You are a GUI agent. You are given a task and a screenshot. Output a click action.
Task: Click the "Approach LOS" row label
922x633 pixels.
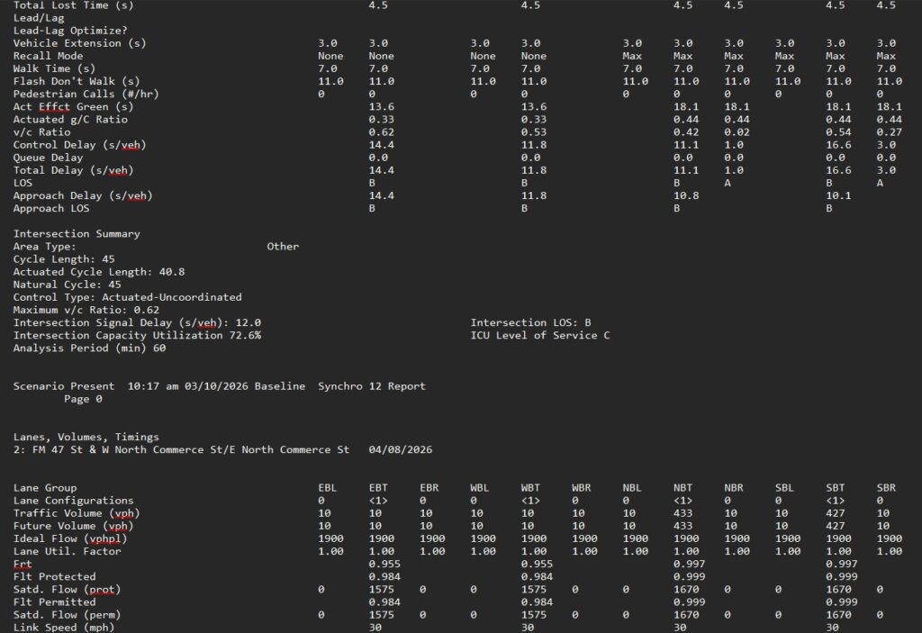[x=51, y=208]
